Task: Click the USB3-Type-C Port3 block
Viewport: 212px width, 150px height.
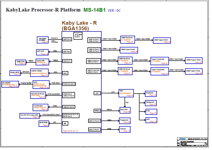Action: click(x=194, y=61)
